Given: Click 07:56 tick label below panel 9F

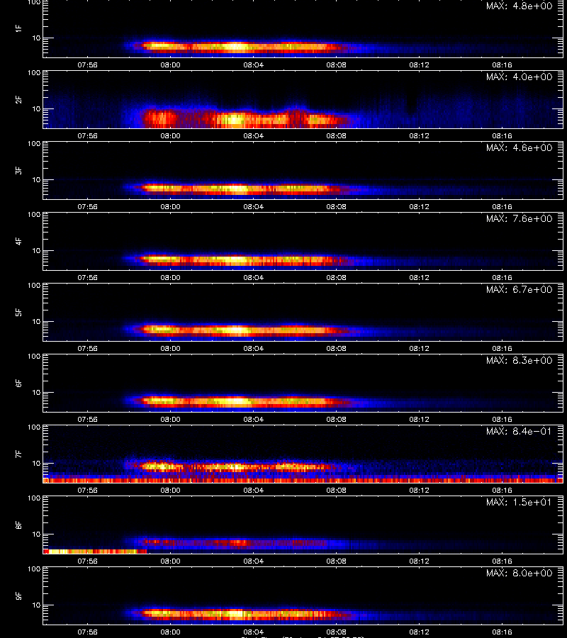Looking at the screenshot, I should point(87,632).
